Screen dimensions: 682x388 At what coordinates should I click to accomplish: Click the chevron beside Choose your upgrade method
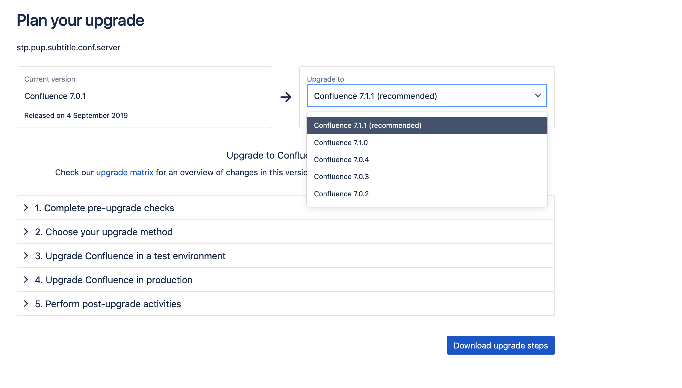[x=26, y=232]
